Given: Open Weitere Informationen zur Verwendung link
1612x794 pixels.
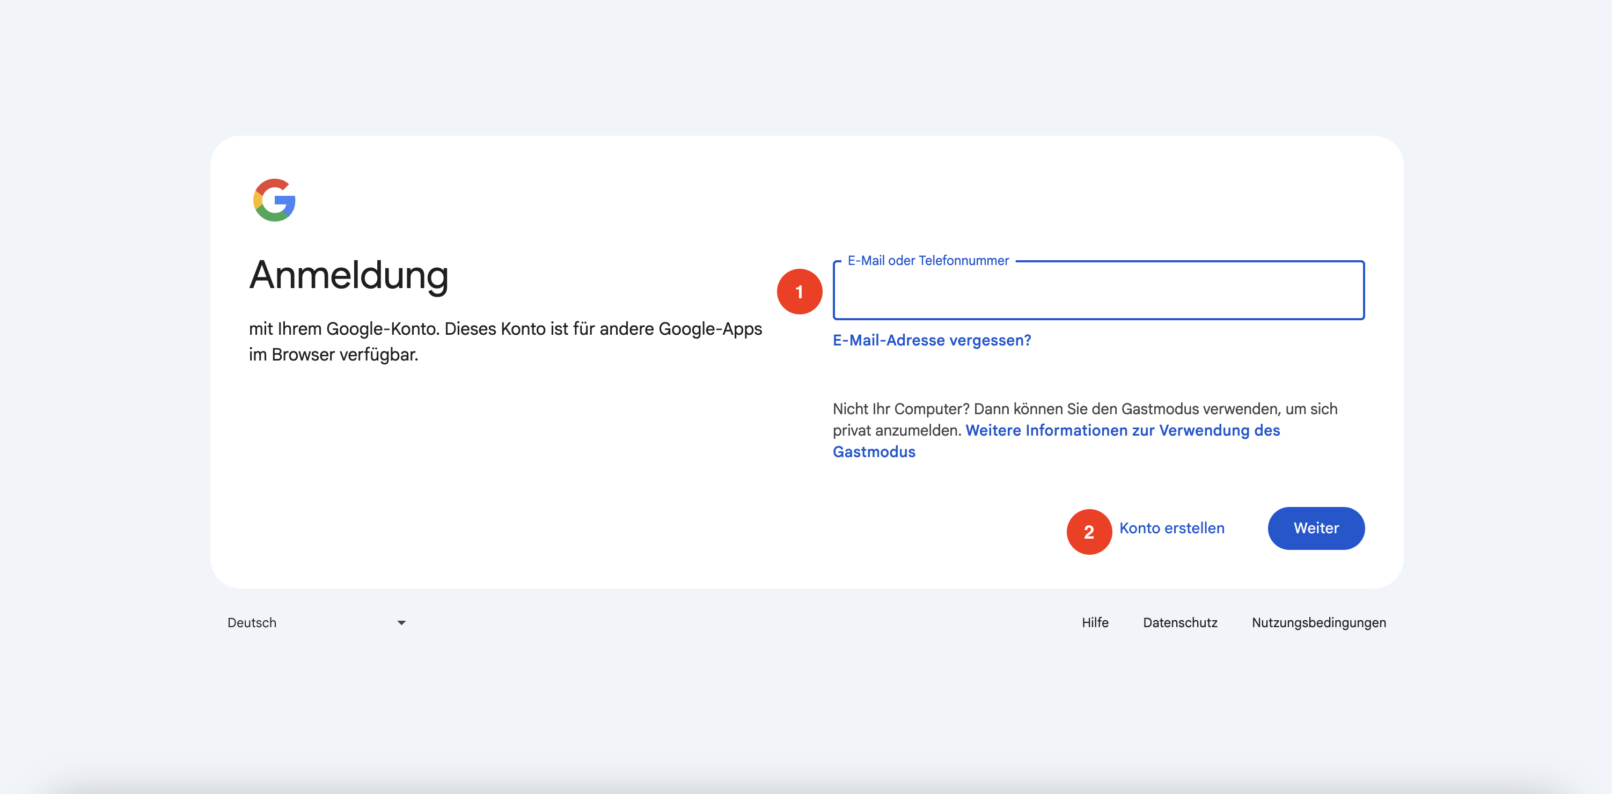Looking at the screenshot, I should [x=1122, y=430].
